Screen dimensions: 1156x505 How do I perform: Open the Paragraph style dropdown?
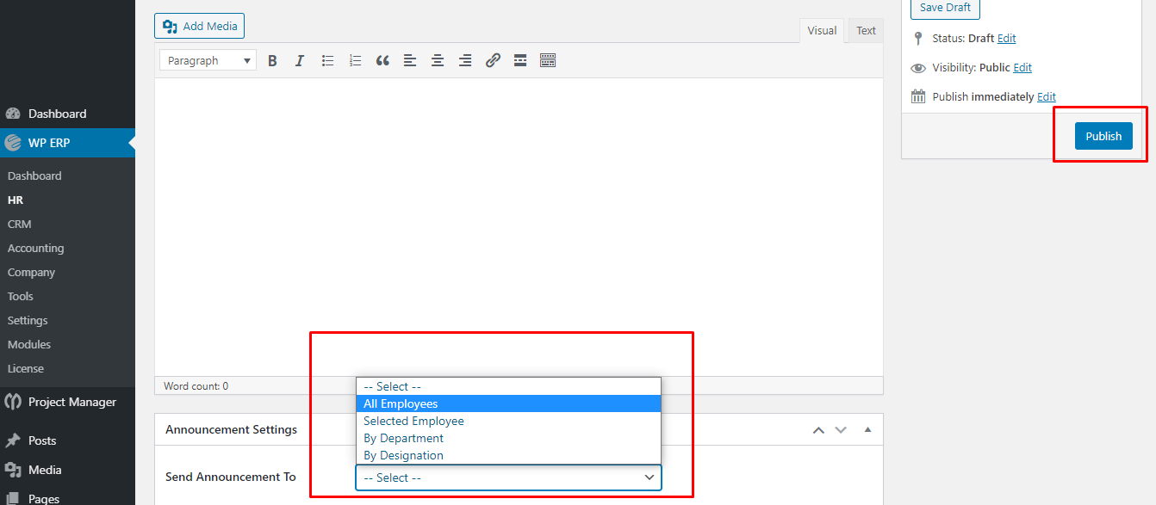(207, 60)
